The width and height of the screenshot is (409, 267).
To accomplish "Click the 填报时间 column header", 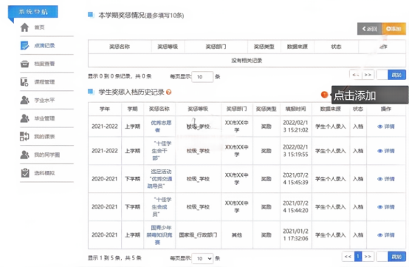I will click(295, 109).
